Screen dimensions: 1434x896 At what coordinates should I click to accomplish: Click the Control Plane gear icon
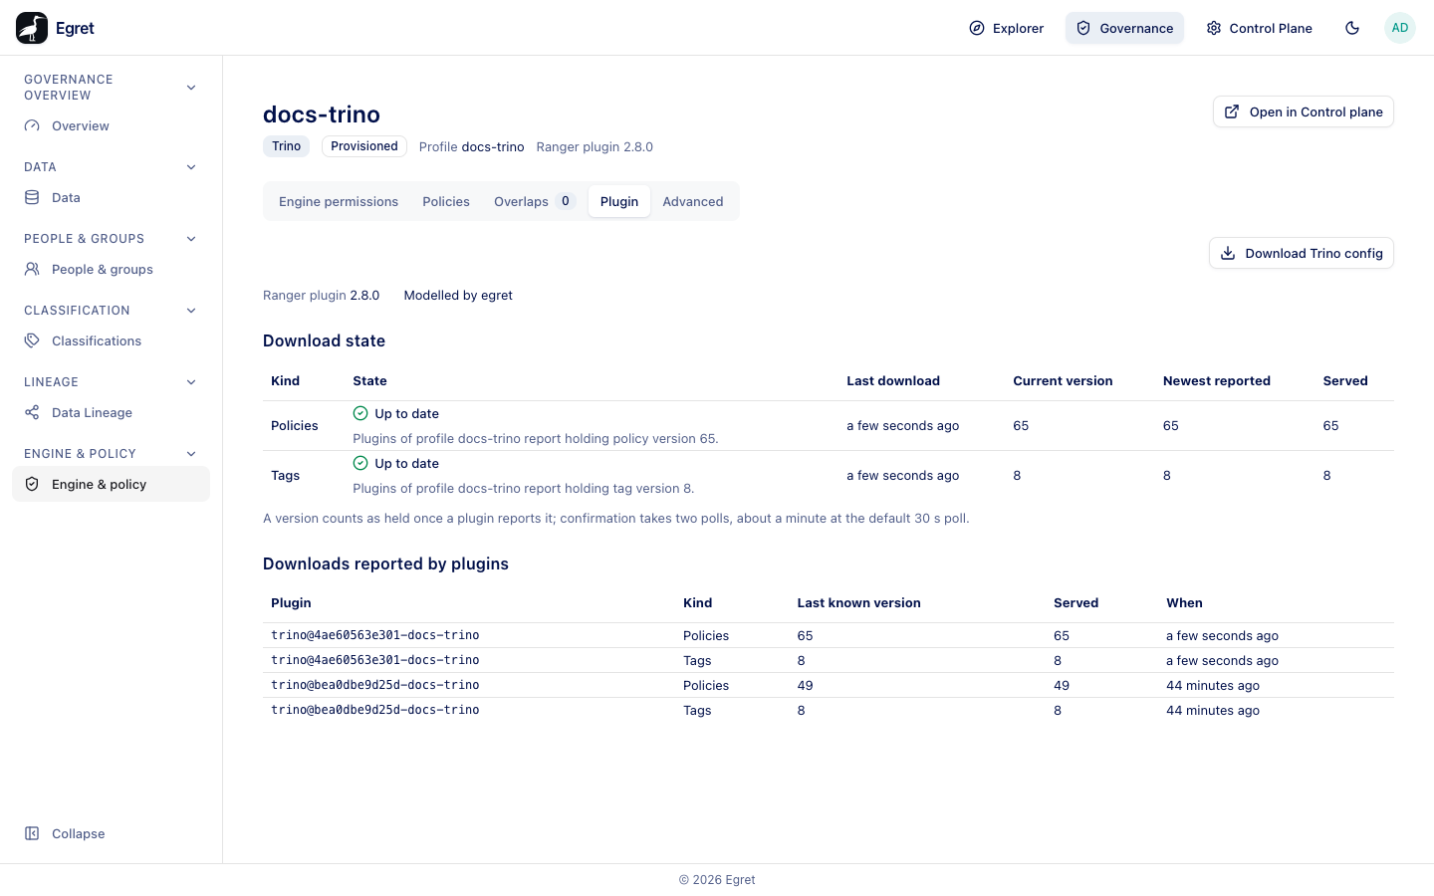1214,28
